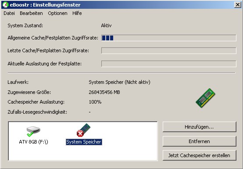The width and height of the screenshot is (243, 169).
Task: Click the red error badge on System Speicher
Action: pyautogui.click(x=80, y=133)
